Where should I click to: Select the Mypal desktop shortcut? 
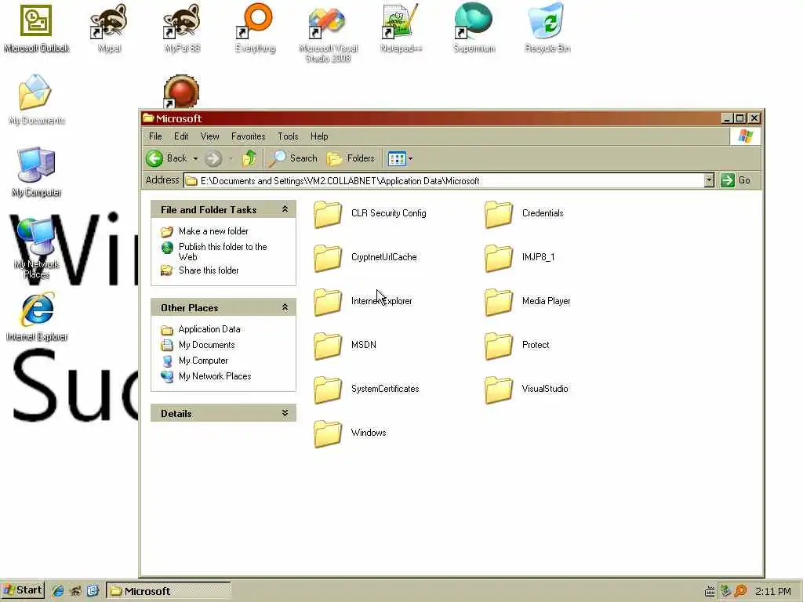[x=109, y=29]
